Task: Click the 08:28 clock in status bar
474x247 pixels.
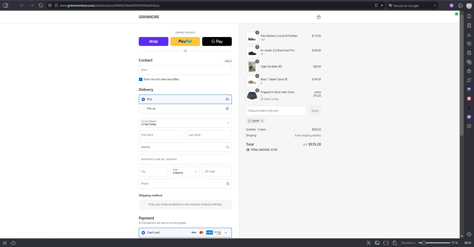Action: click(468, 243)
